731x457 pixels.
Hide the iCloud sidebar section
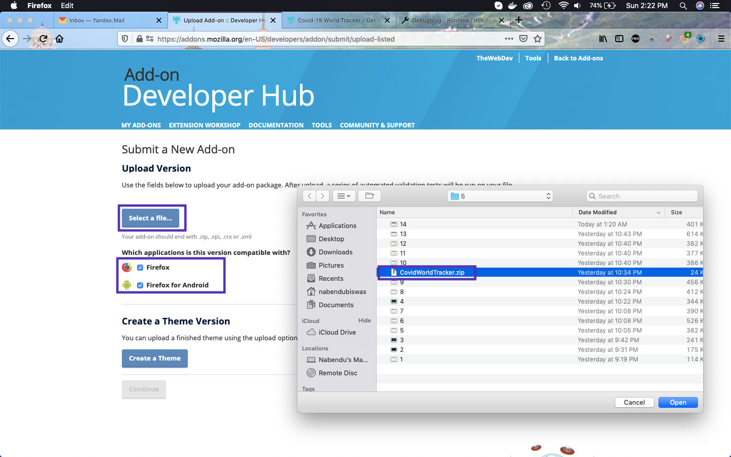click(364, 320)
